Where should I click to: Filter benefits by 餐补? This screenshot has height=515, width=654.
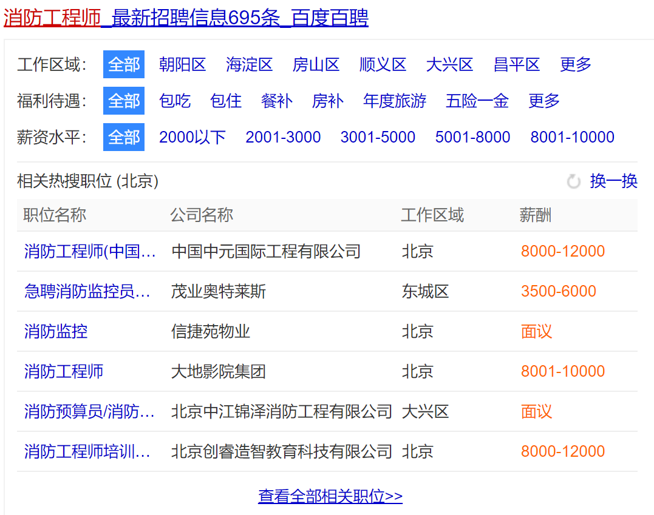tap(277, 101)
